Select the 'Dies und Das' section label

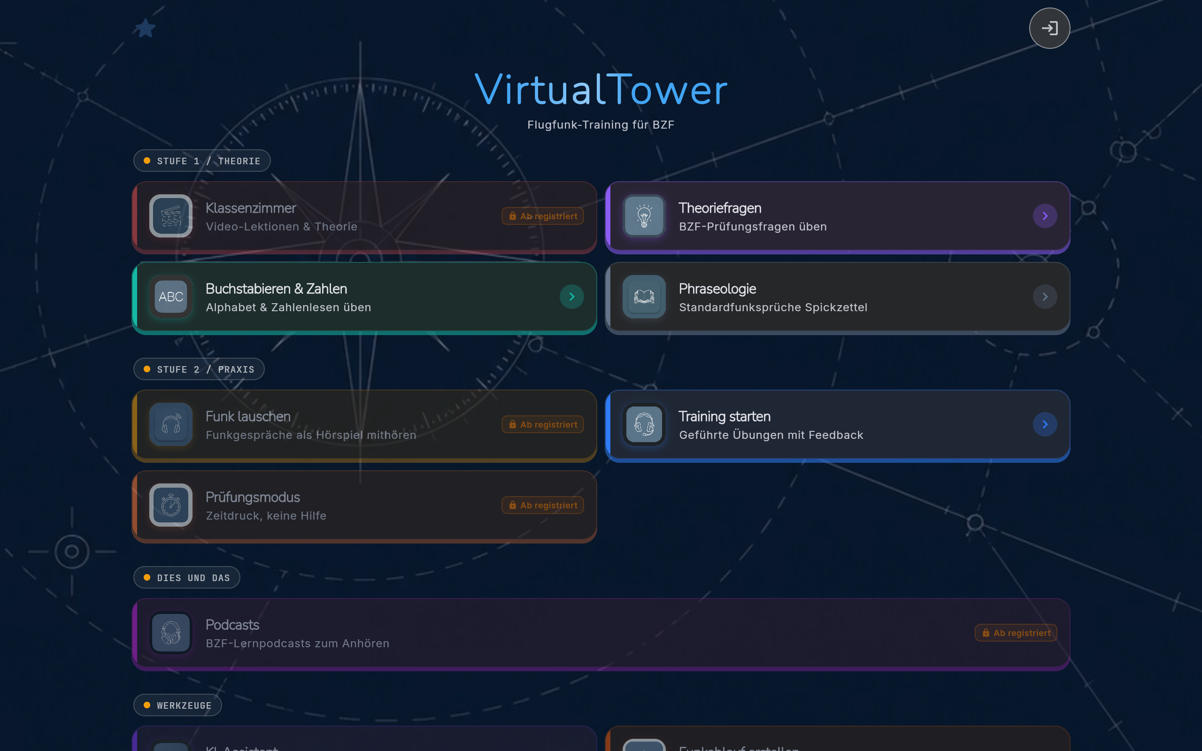pyautogui.click(x=187, y=578)
